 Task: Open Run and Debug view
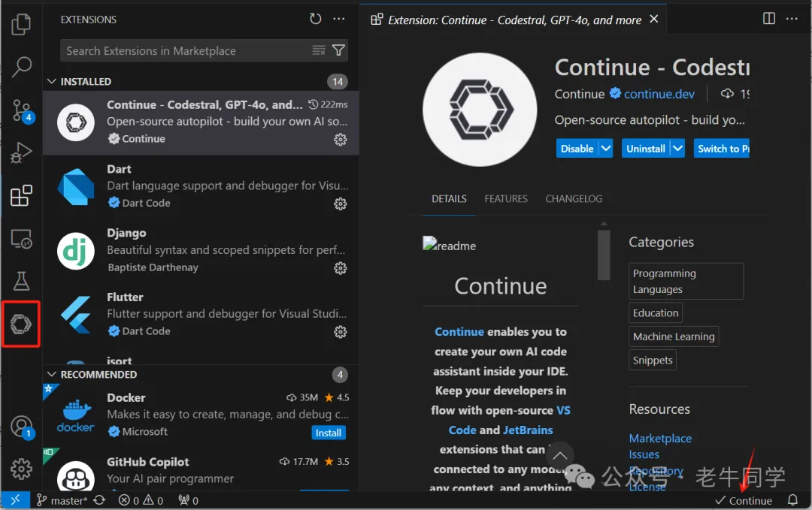tap(21, 153)
